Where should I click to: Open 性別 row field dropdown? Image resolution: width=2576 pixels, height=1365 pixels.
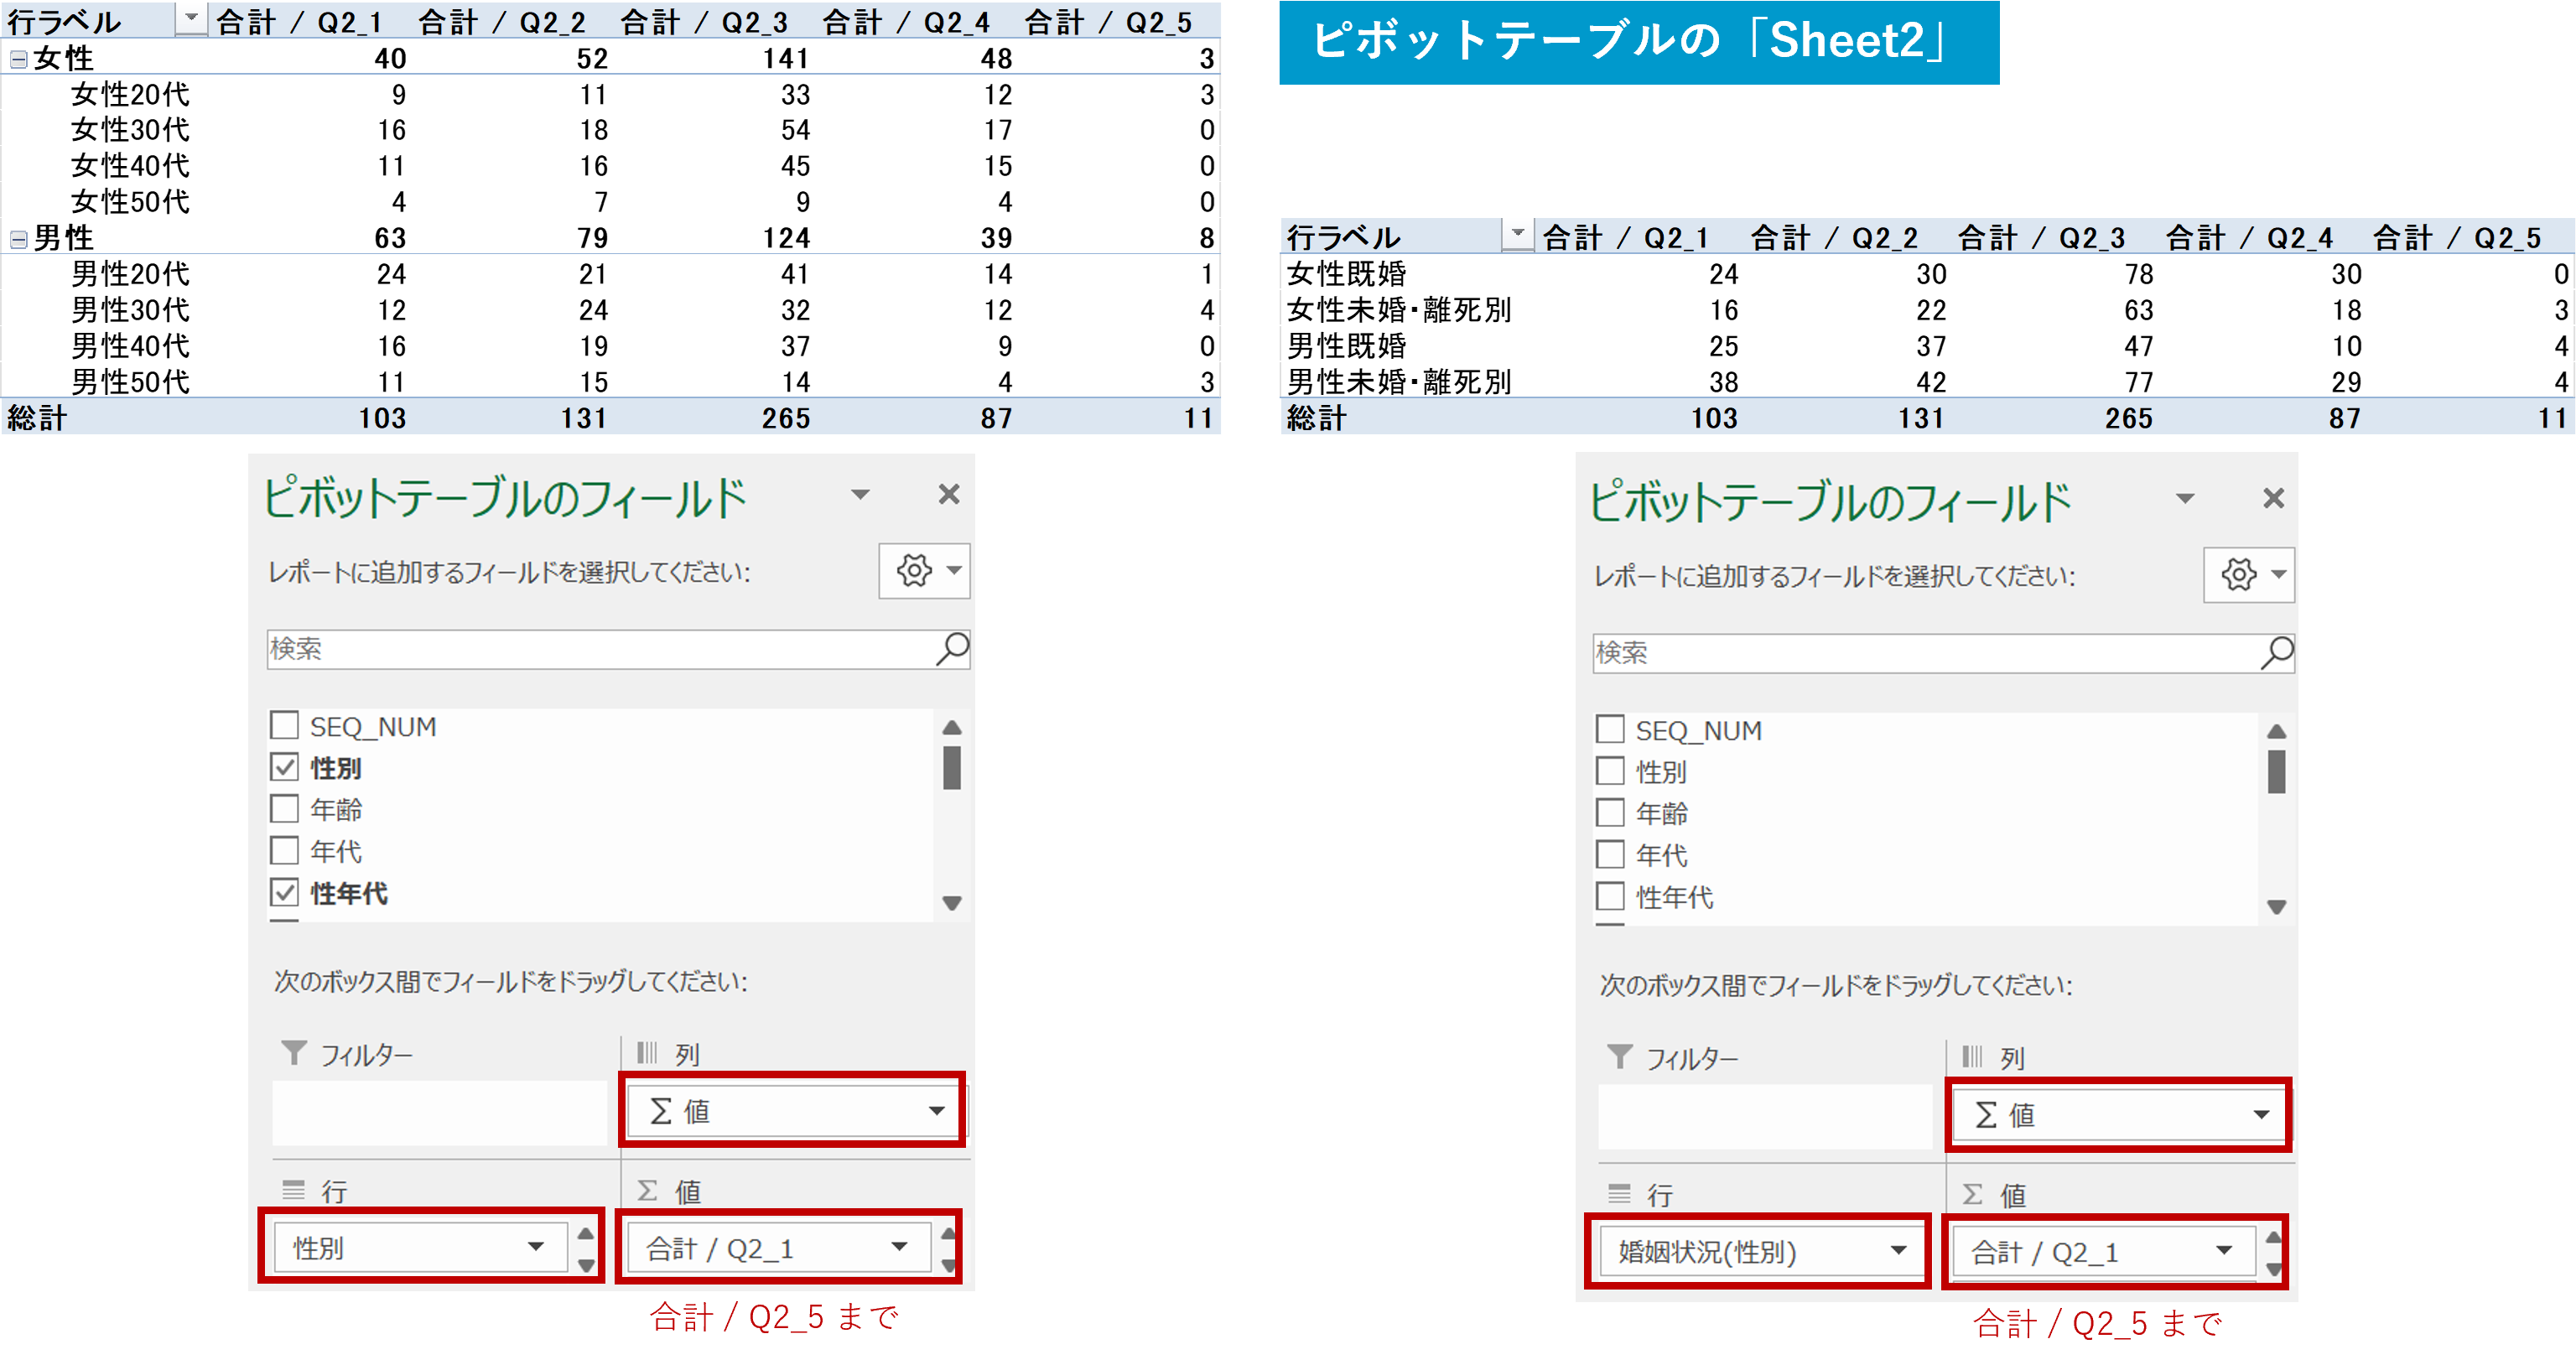coord(536,1247)
